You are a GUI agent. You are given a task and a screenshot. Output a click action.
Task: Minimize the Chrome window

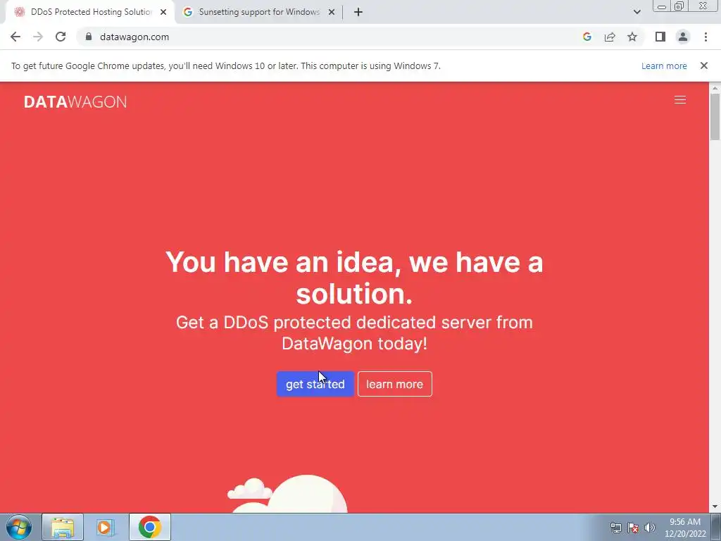[x=662, y=6]
